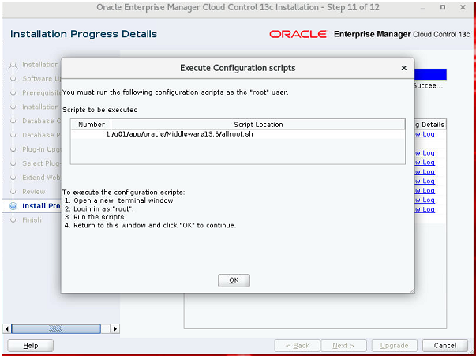Viewport: 476px width, 356px height.
Task: Click the Number column header
Action: (x=92, y=125)
